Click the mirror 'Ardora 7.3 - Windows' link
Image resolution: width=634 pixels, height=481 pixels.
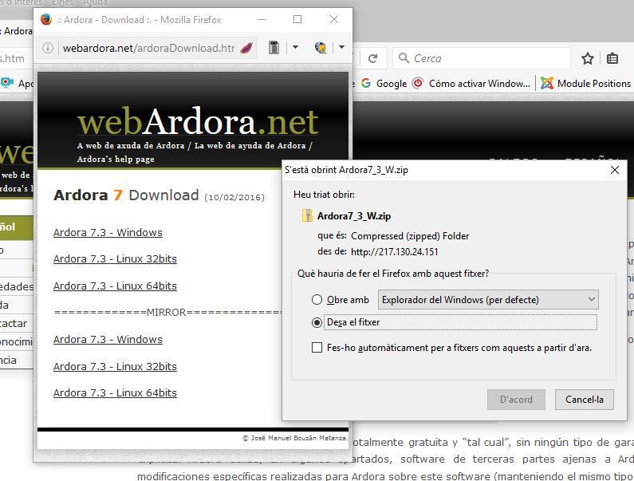108,339
